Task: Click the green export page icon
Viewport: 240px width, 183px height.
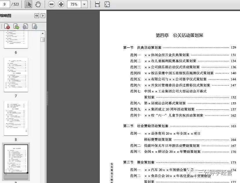Action: (x=17, y=26)
